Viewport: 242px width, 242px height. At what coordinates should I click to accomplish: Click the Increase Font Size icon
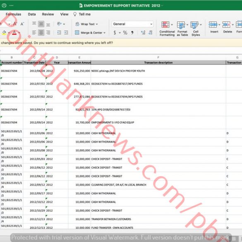15,24
